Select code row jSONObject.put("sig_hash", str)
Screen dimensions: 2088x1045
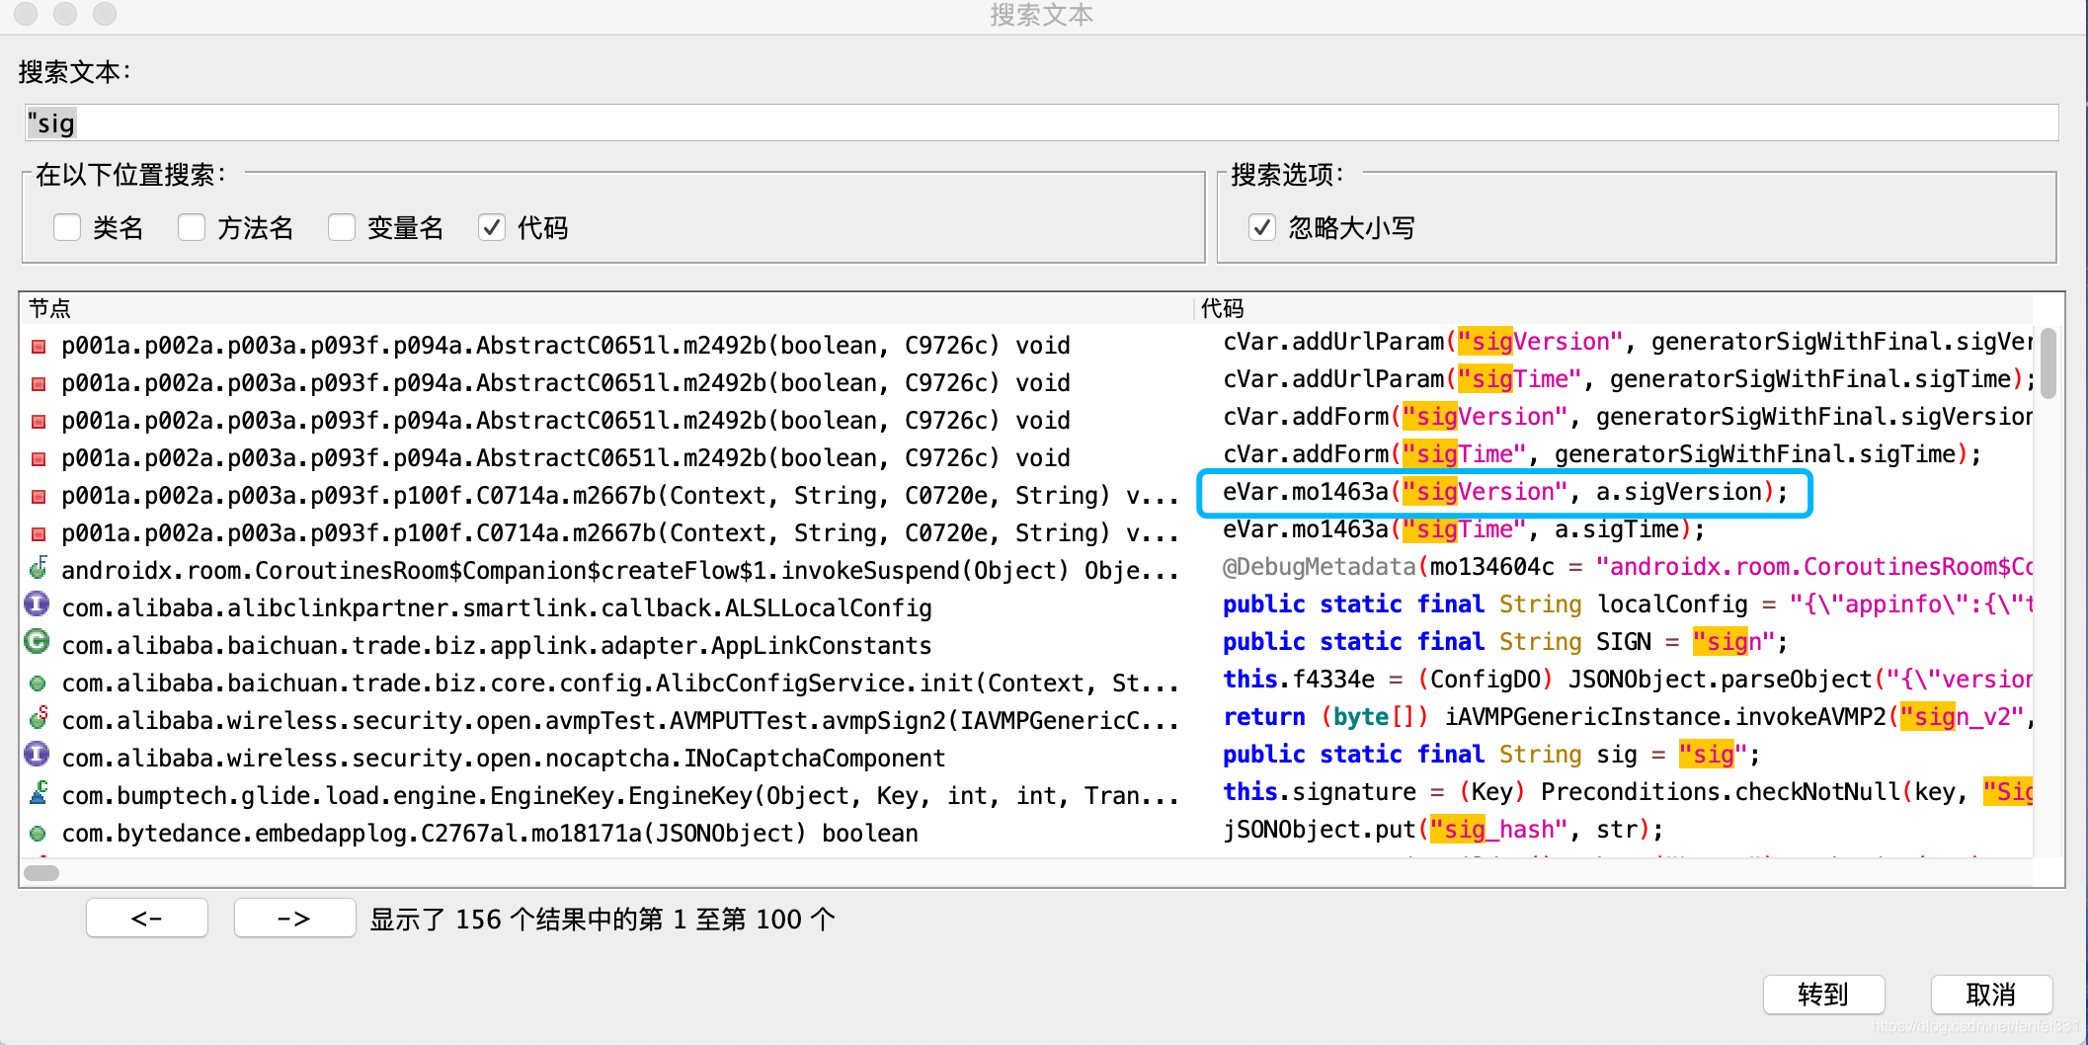(1443, 830)
